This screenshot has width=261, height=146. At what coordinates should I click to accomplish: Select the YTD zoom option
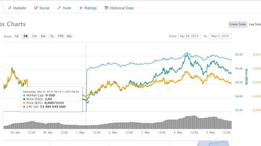[60, 36]
